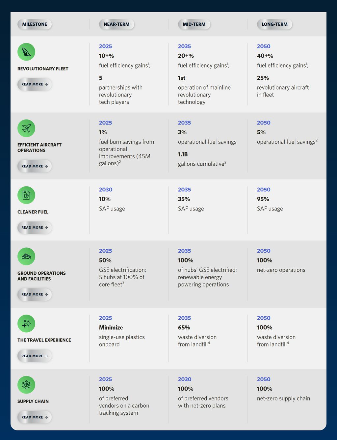Open Read More under Efficient Aircraft Operations
The height and width of the screenshot is (440, 337).
[35, 166]
